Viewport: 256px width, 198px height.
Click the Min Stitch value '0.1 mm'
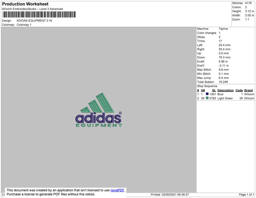pyautogui.click(x=224, y=74)
